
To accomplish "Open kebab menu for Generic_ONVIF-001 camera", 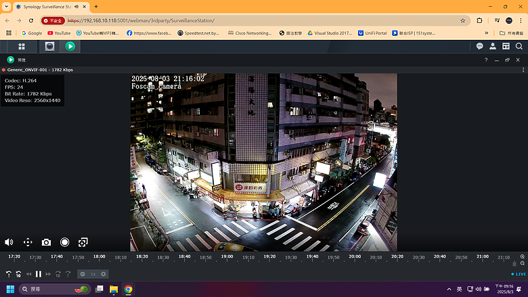I will [x=523, y=70].
